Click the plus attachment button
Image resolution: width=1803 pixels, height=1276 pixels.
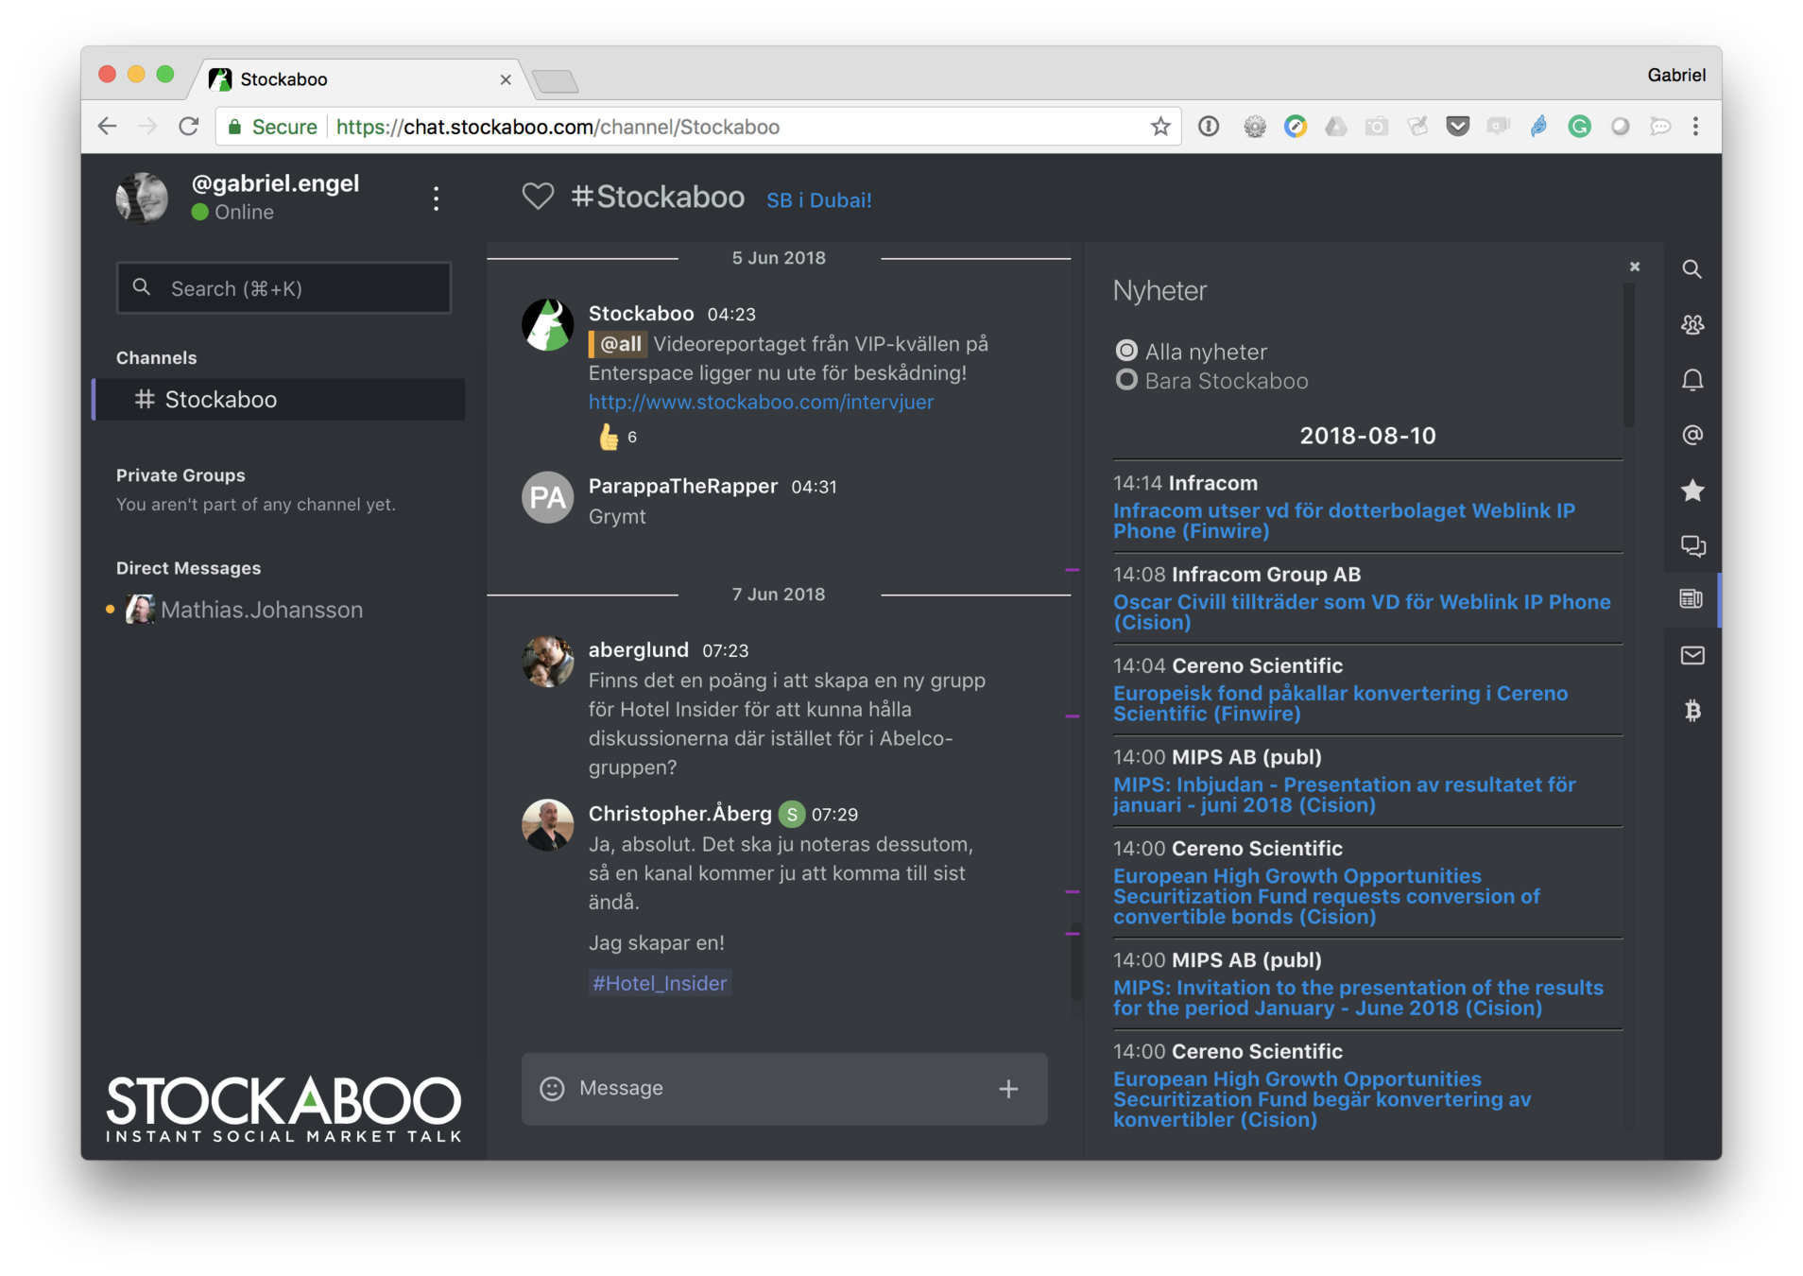1008,1089
